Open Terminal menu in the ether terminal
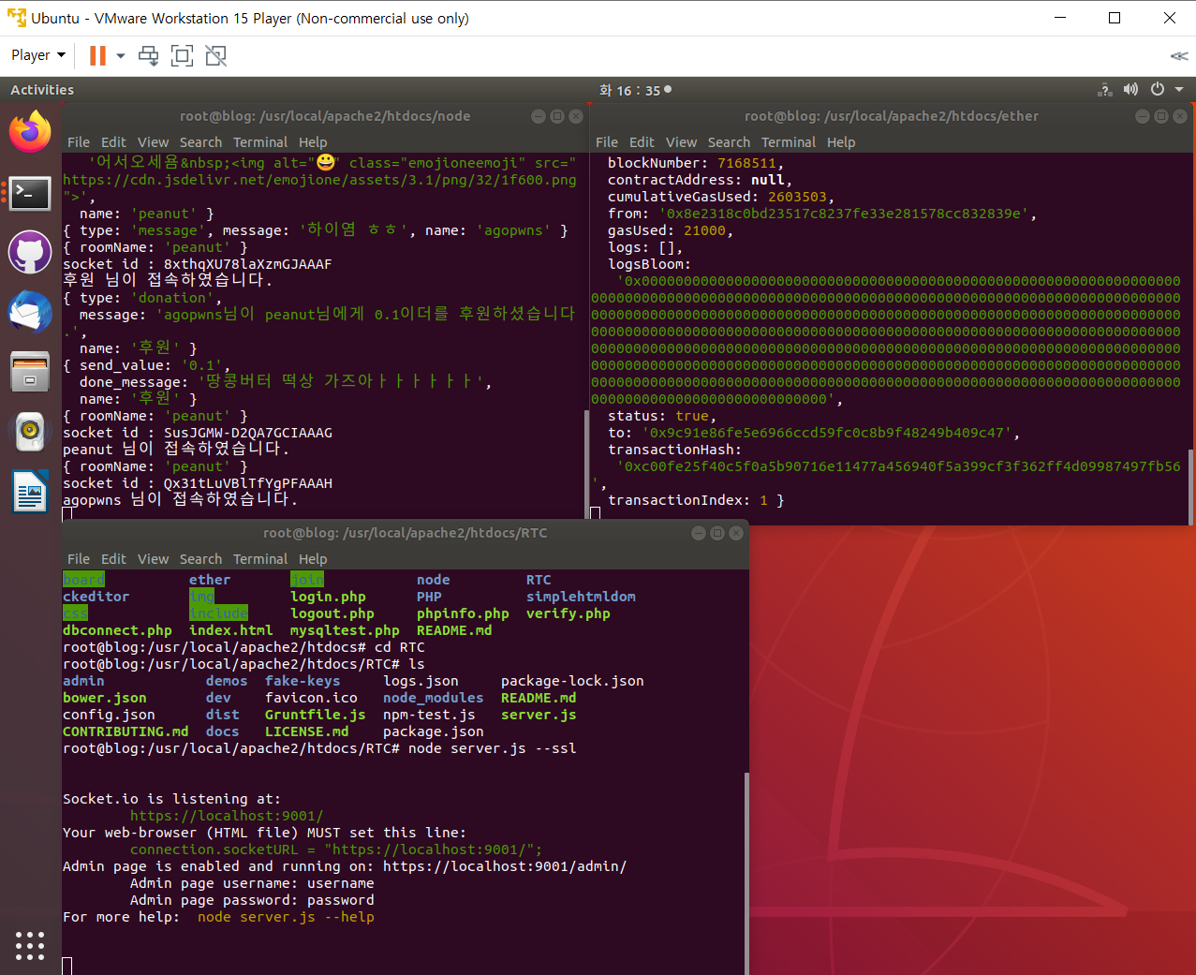 pos(789,142)
